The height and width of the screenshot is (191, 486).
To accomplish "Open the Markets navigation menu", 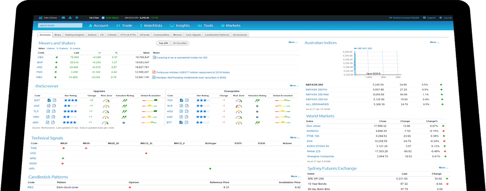I will pyautogui.click(x=231, y=25).
